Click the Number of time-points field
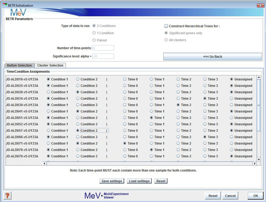The height and width of the screenshot is (202, 266). (x=103, y=48)
